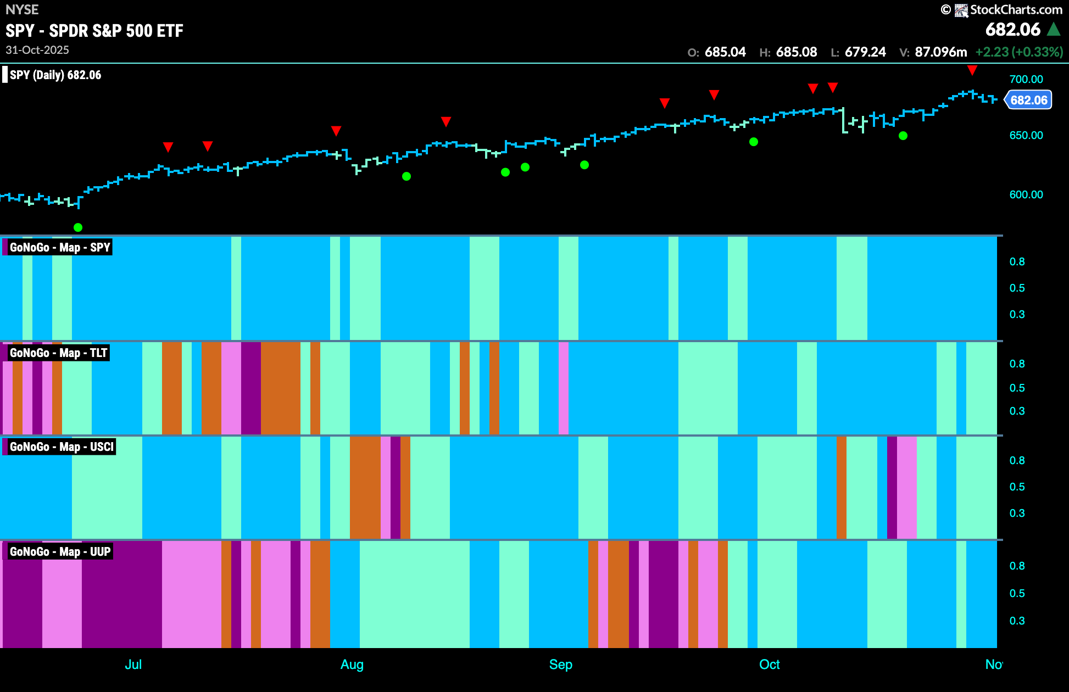1069x692 pixels.
Task: Click the topmost red triangle marker near 700.00
Action: tap(972, 70)
